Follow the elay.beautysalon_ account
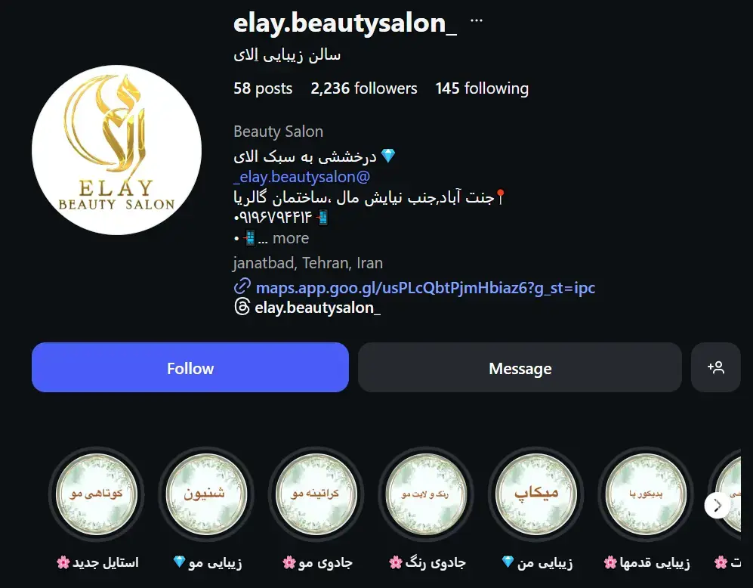This screenshot has height=588, width=753. tap(190, 367)
